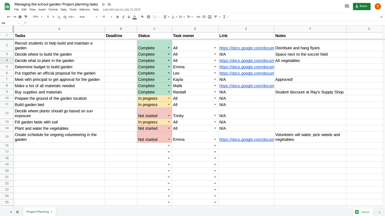The width and height of the screenshot is (385, 216).
Task: Decrease decimal places
Action: (x=59, y=17)
